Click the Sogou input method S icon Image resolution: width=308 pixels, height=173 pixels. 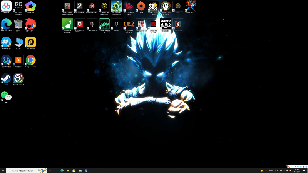point(288,166)
